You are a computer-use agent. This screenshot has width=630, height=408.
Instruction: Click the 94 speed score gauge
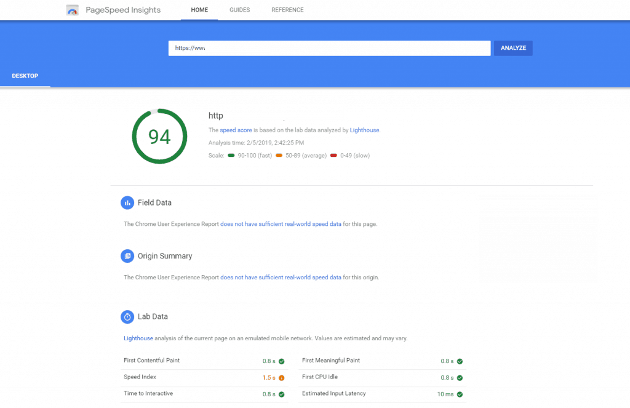(159, 136)
